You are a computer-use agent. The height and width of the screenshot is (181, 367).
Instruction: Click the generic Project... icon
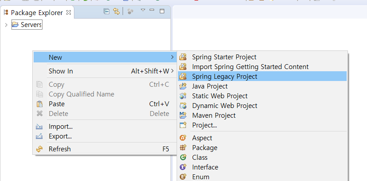click(x=183, y=125)
